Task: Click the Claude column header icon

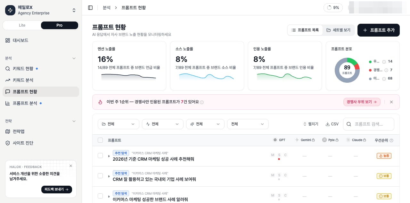Action: coord(348,140)
